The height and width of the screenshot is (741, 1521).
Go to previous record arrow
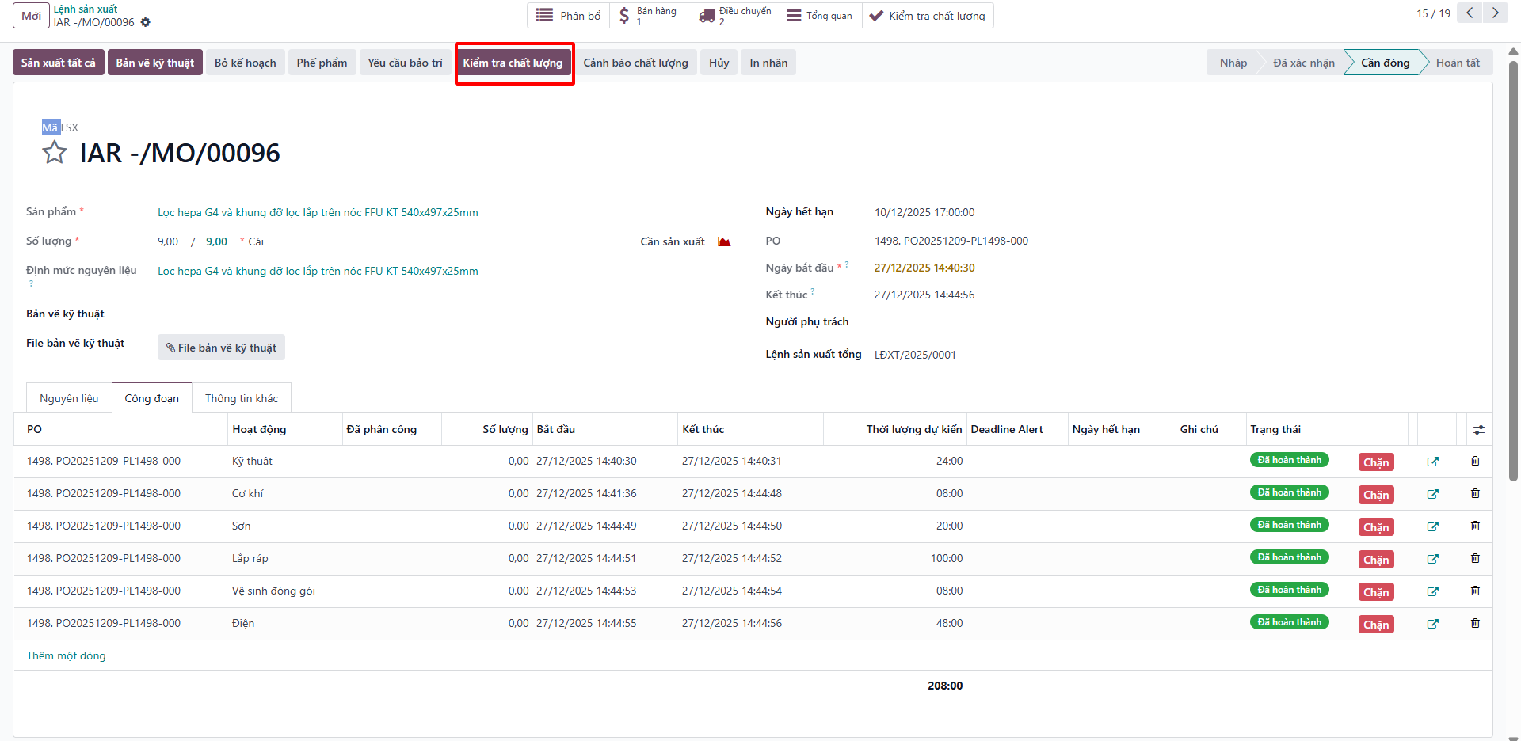[1470, 13]
